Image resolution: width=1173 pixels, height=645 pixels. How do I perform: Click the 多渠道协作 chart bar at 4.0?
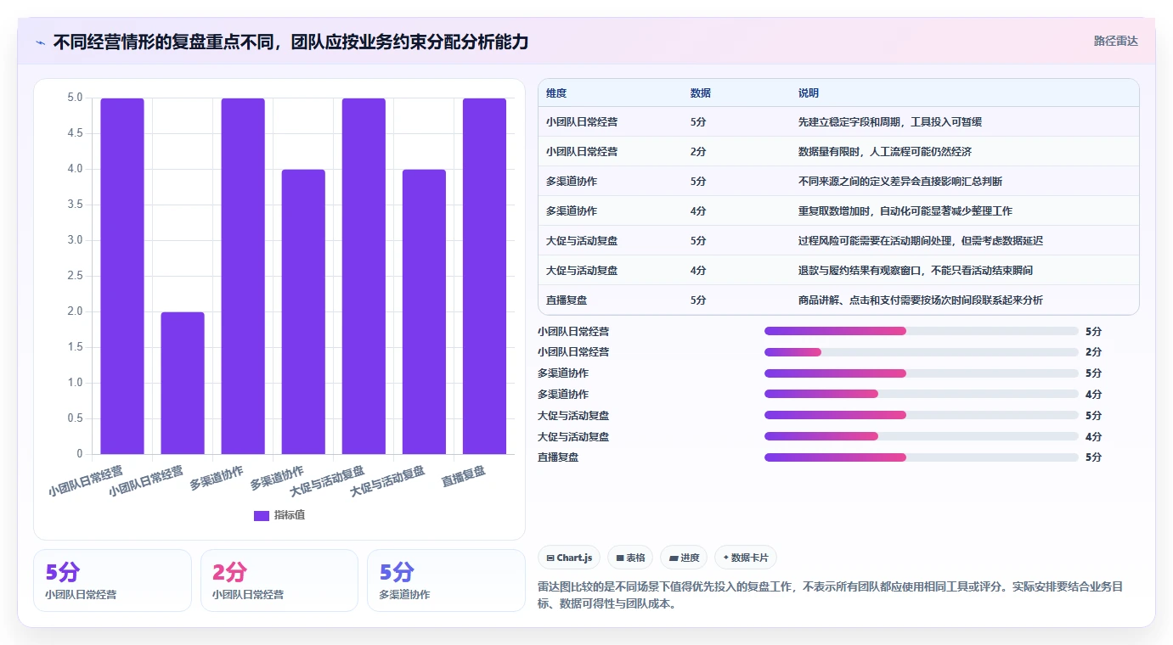point(303,311)
